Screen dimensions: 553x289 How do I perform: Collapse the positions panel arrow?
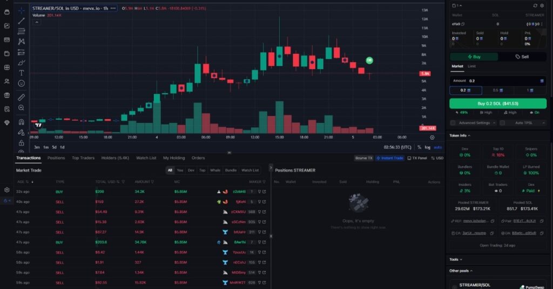(271, 168)
